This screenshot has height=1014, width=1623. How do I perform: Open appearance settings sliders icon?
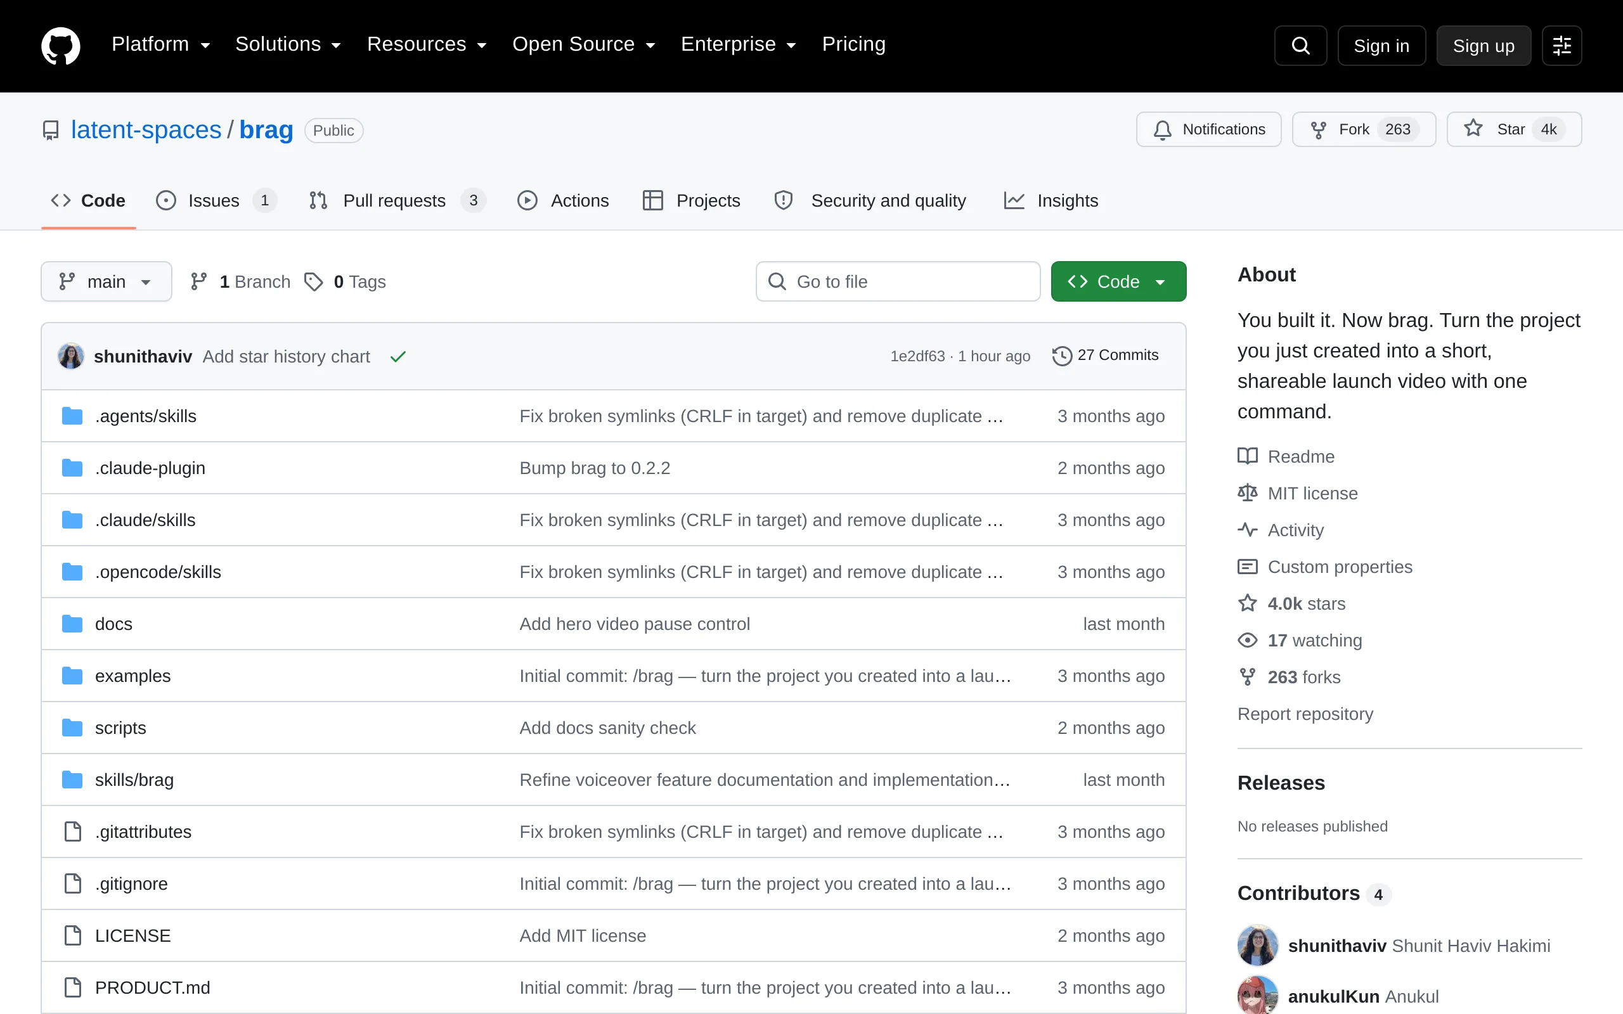tap(1562, 46)
